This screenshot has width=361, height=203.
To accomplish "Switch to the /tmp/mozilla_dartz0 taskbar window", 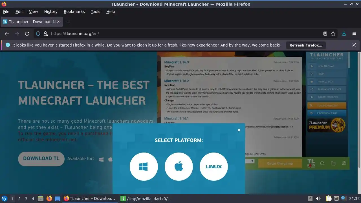I will (x=147, y=198).
